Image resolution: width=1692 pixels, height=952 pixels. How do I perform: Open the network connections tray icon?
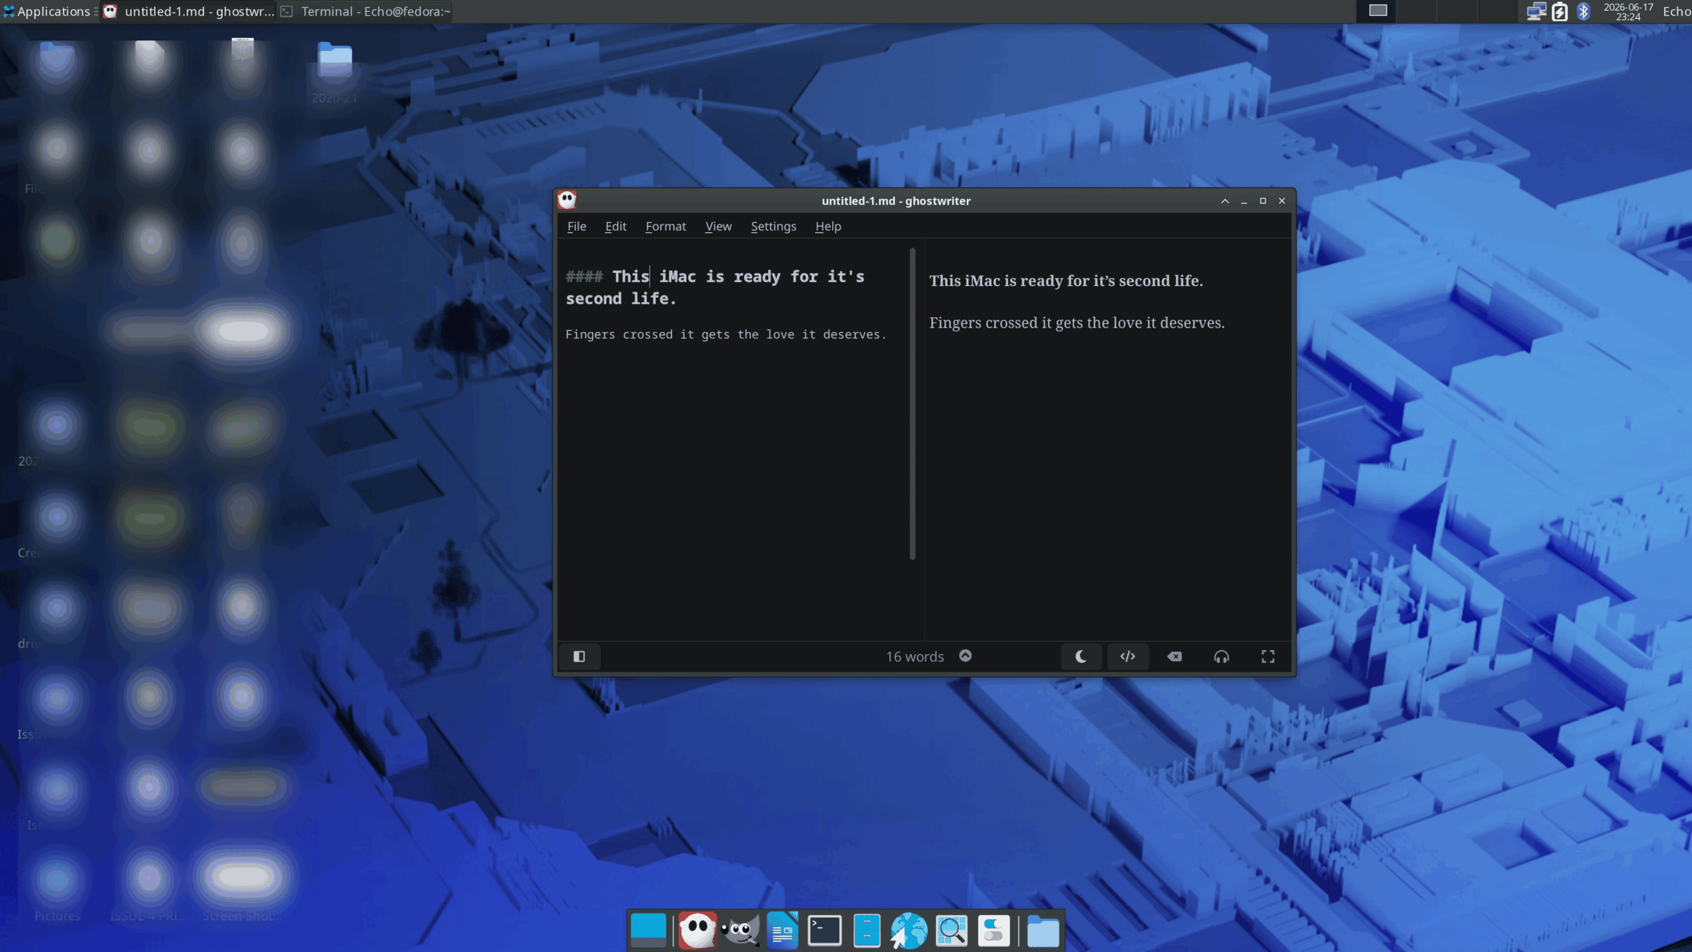(1536, 11)
